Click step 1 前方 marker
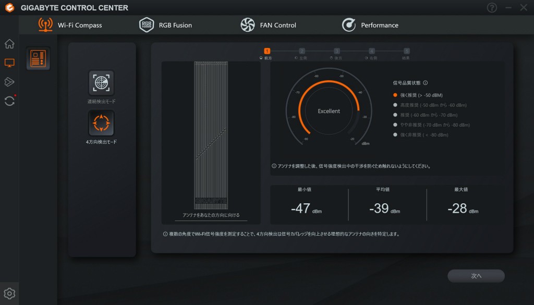The height and width of the screenshot is (305, 534). (267, 51)
